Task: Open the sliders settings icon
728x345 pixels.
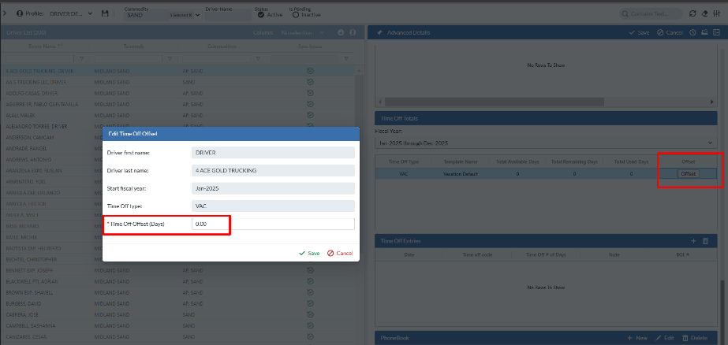Action: pyautogui.click(x=717, y=14)
